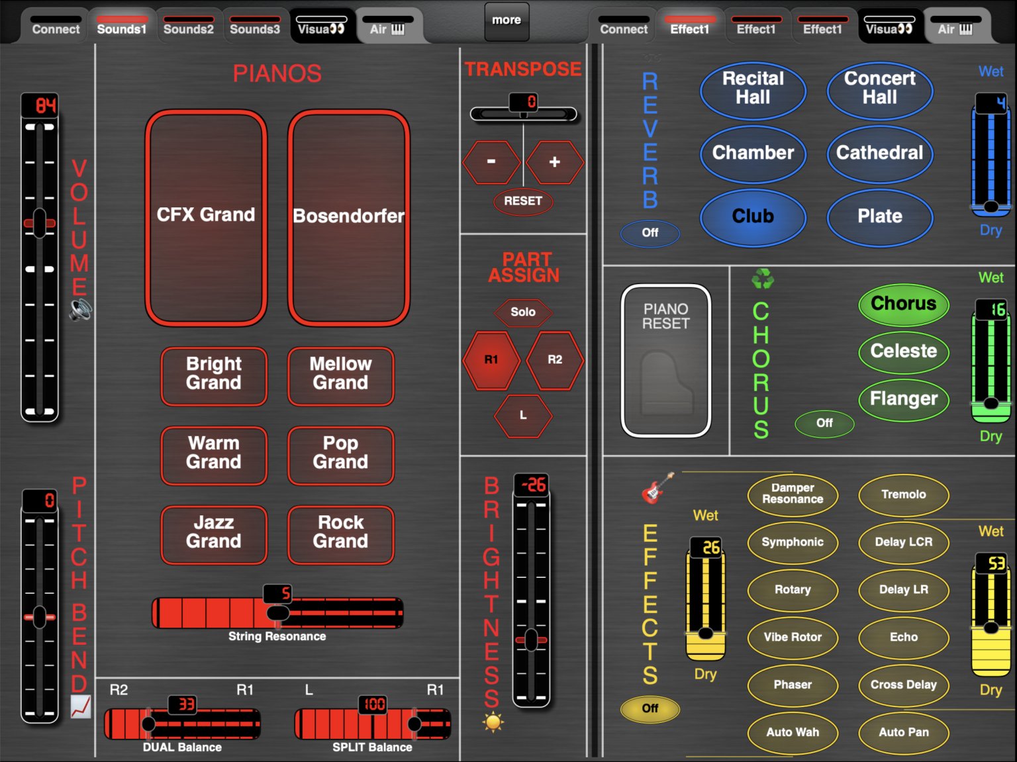1017x762 pixels.
Task: Click the SPLIT Balance slider
Action: coord(373,724)
